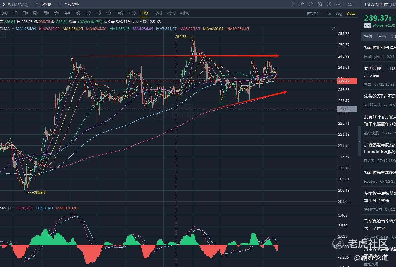The height and width of the screenshot is (267, 396).
Task: Open the chart indicator monitor icon
Action: [x=293, y=4]
